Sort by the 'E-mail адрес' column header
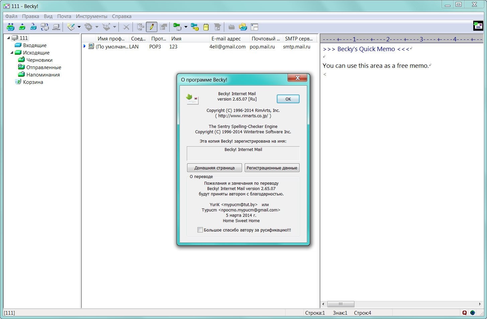 229,38
